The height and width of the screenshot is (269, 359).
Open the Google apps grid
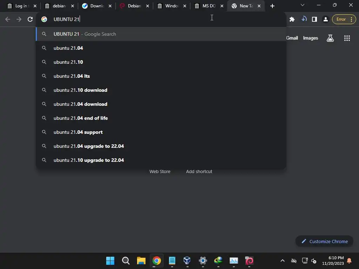coord(347,38)
